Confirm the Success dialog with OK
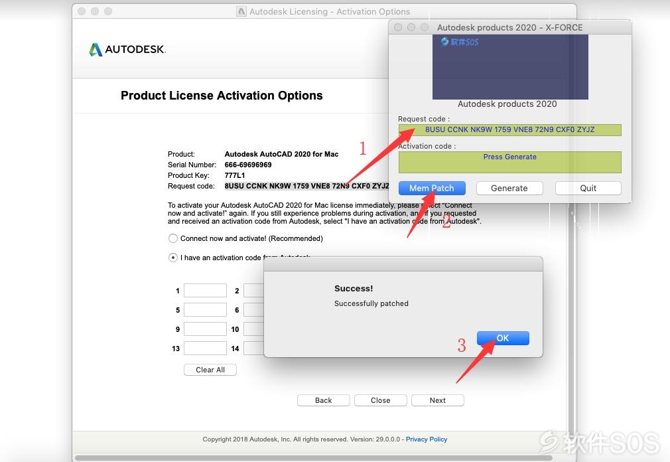670x462 pixels. tap(503, 338)
